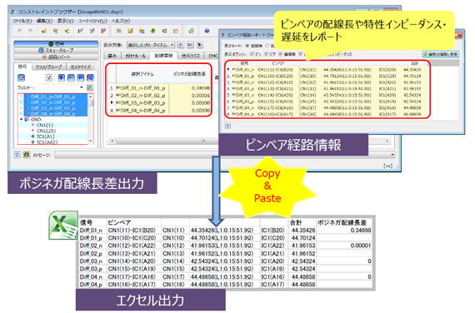Switch to the 設計ルール tab

(x=135, y=56)
